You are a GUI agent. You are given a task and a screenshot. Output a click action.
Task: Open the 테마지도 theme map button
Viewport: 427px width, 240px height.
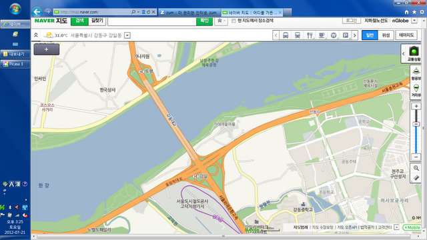pos(406,35)
